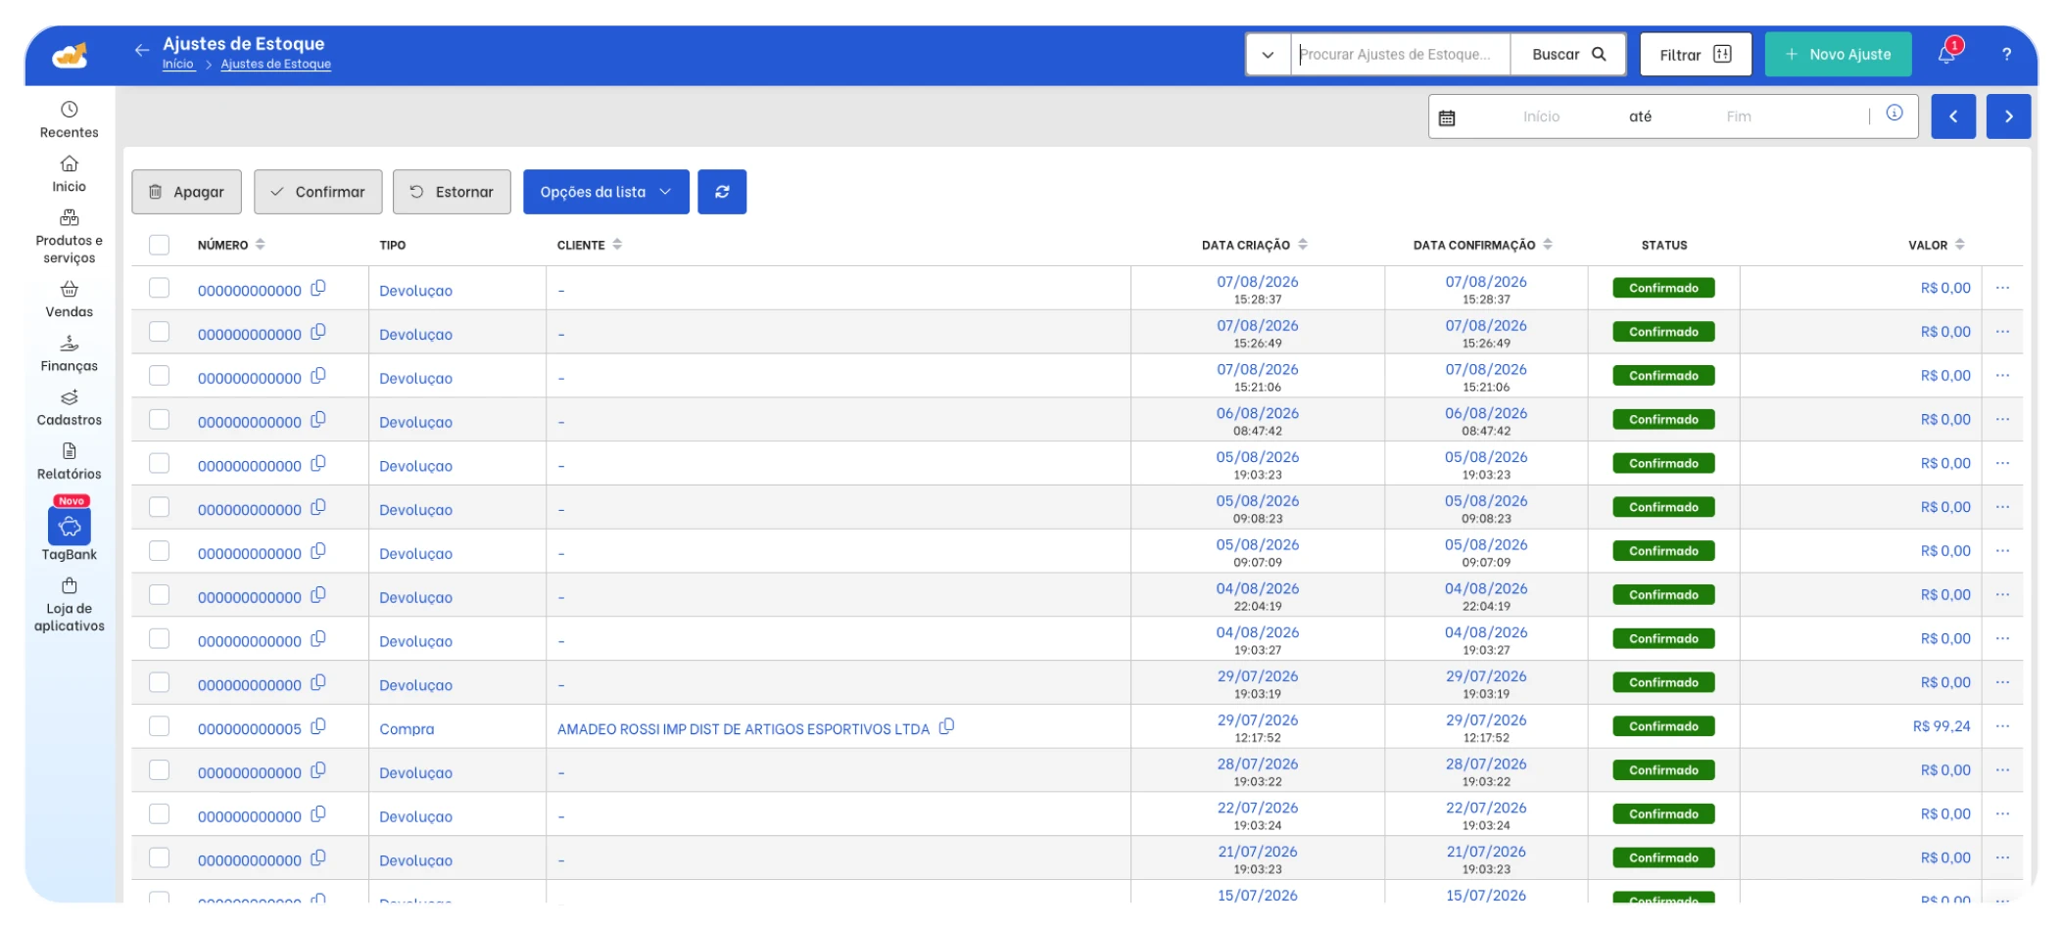Open the notifications bell icon
Image resolution: width=2063 pixels, height=926 pixels.
1946,54
